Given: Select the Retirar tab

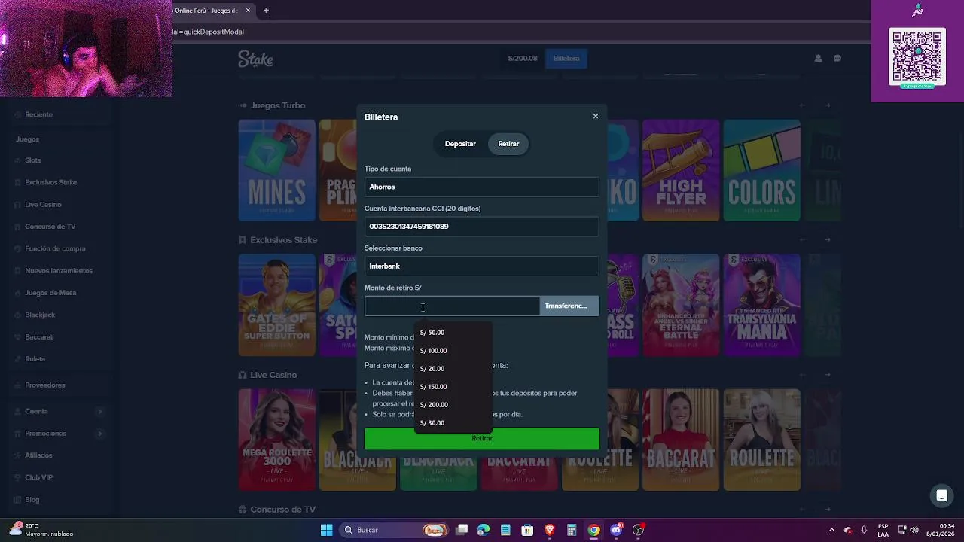Looking at the screenshot, I should pyautogui.click(x=508, y=144).
